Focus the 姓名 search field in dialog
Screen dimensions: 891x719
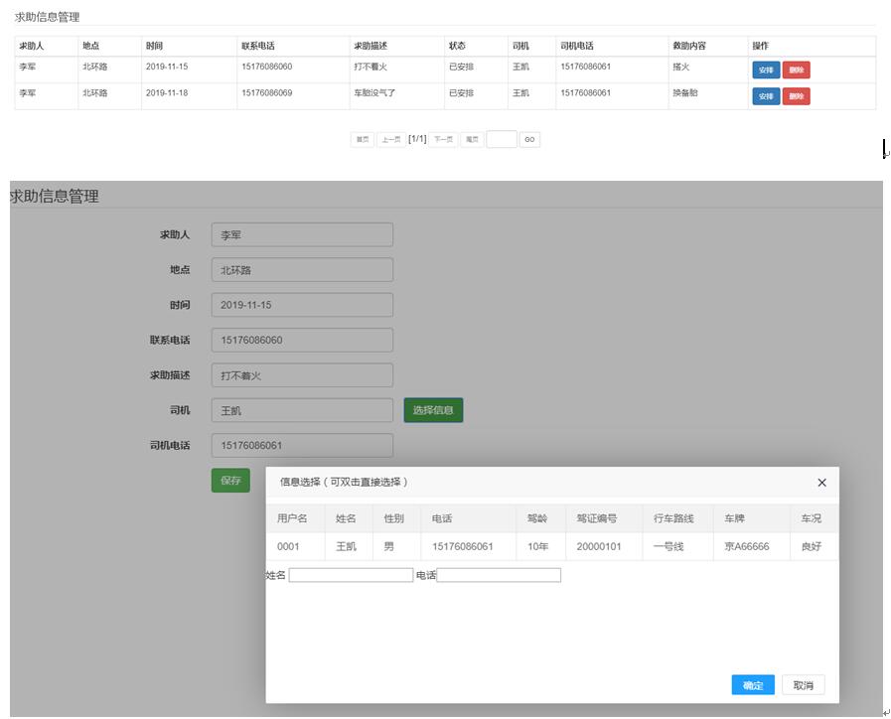point(352,575)
